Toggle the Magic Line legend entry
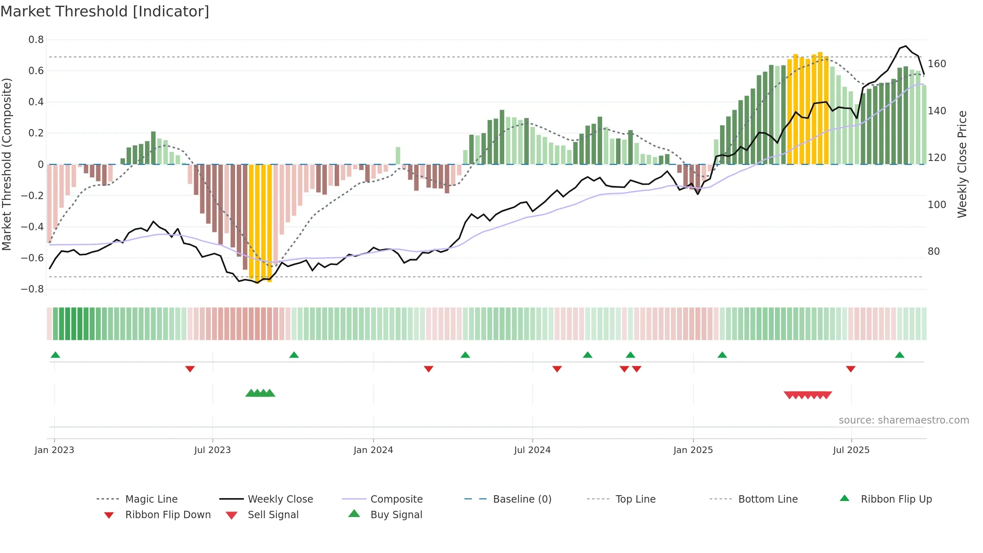Image resolution: width=983 pixels, height=553 pixels. point(137,499)
